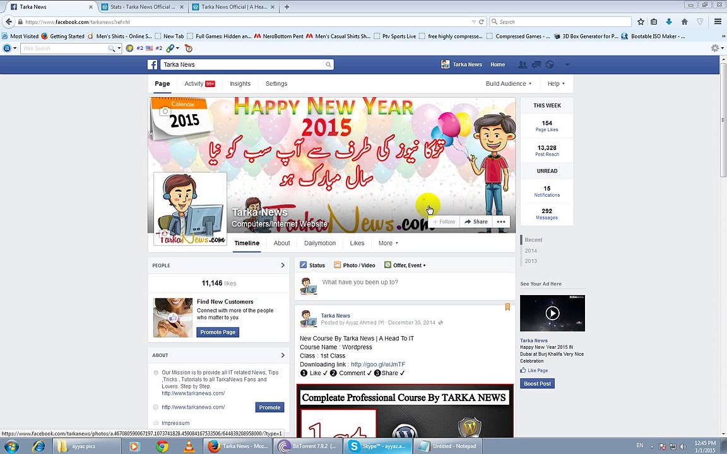Open the Settings tab
The height and width of the screenshot is (454, 727).
tap(276, 84)
